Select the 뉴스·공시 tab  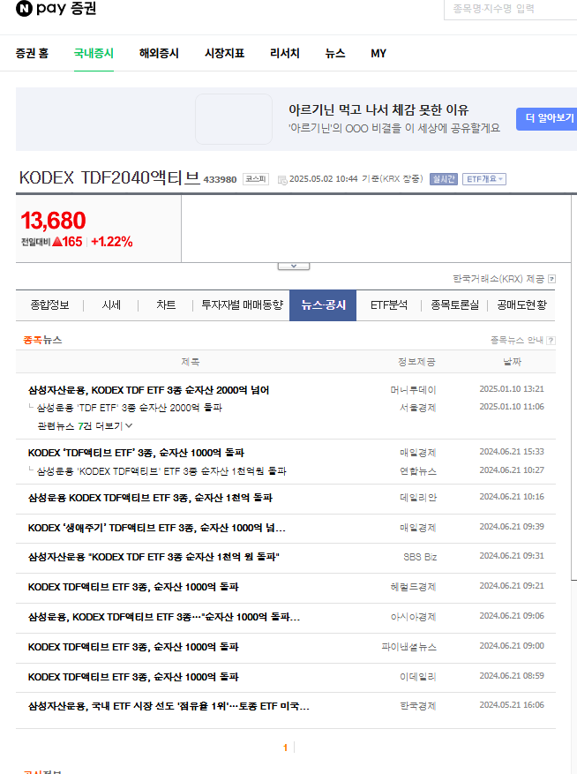pos(323,305)
